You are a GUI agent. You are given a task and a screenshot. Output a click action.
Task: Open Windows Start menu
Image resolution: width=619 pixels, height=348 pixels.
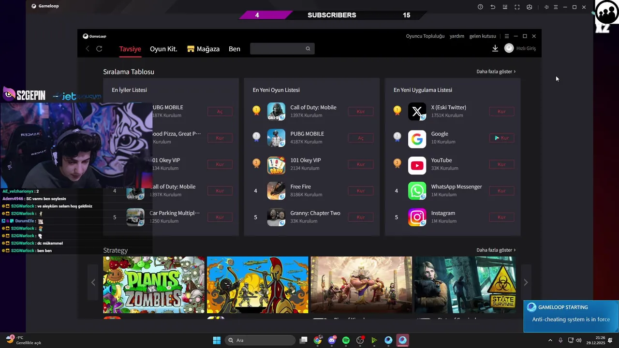pyautogui.click(x=217, y=340)
